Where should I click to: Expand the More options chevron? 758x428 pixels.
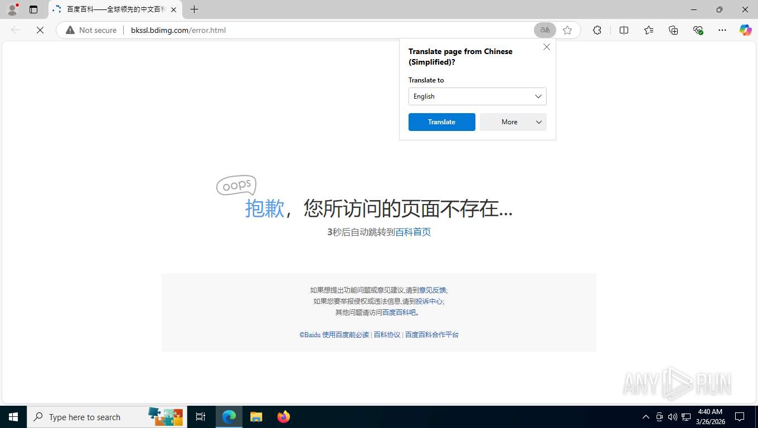[539, 122]
